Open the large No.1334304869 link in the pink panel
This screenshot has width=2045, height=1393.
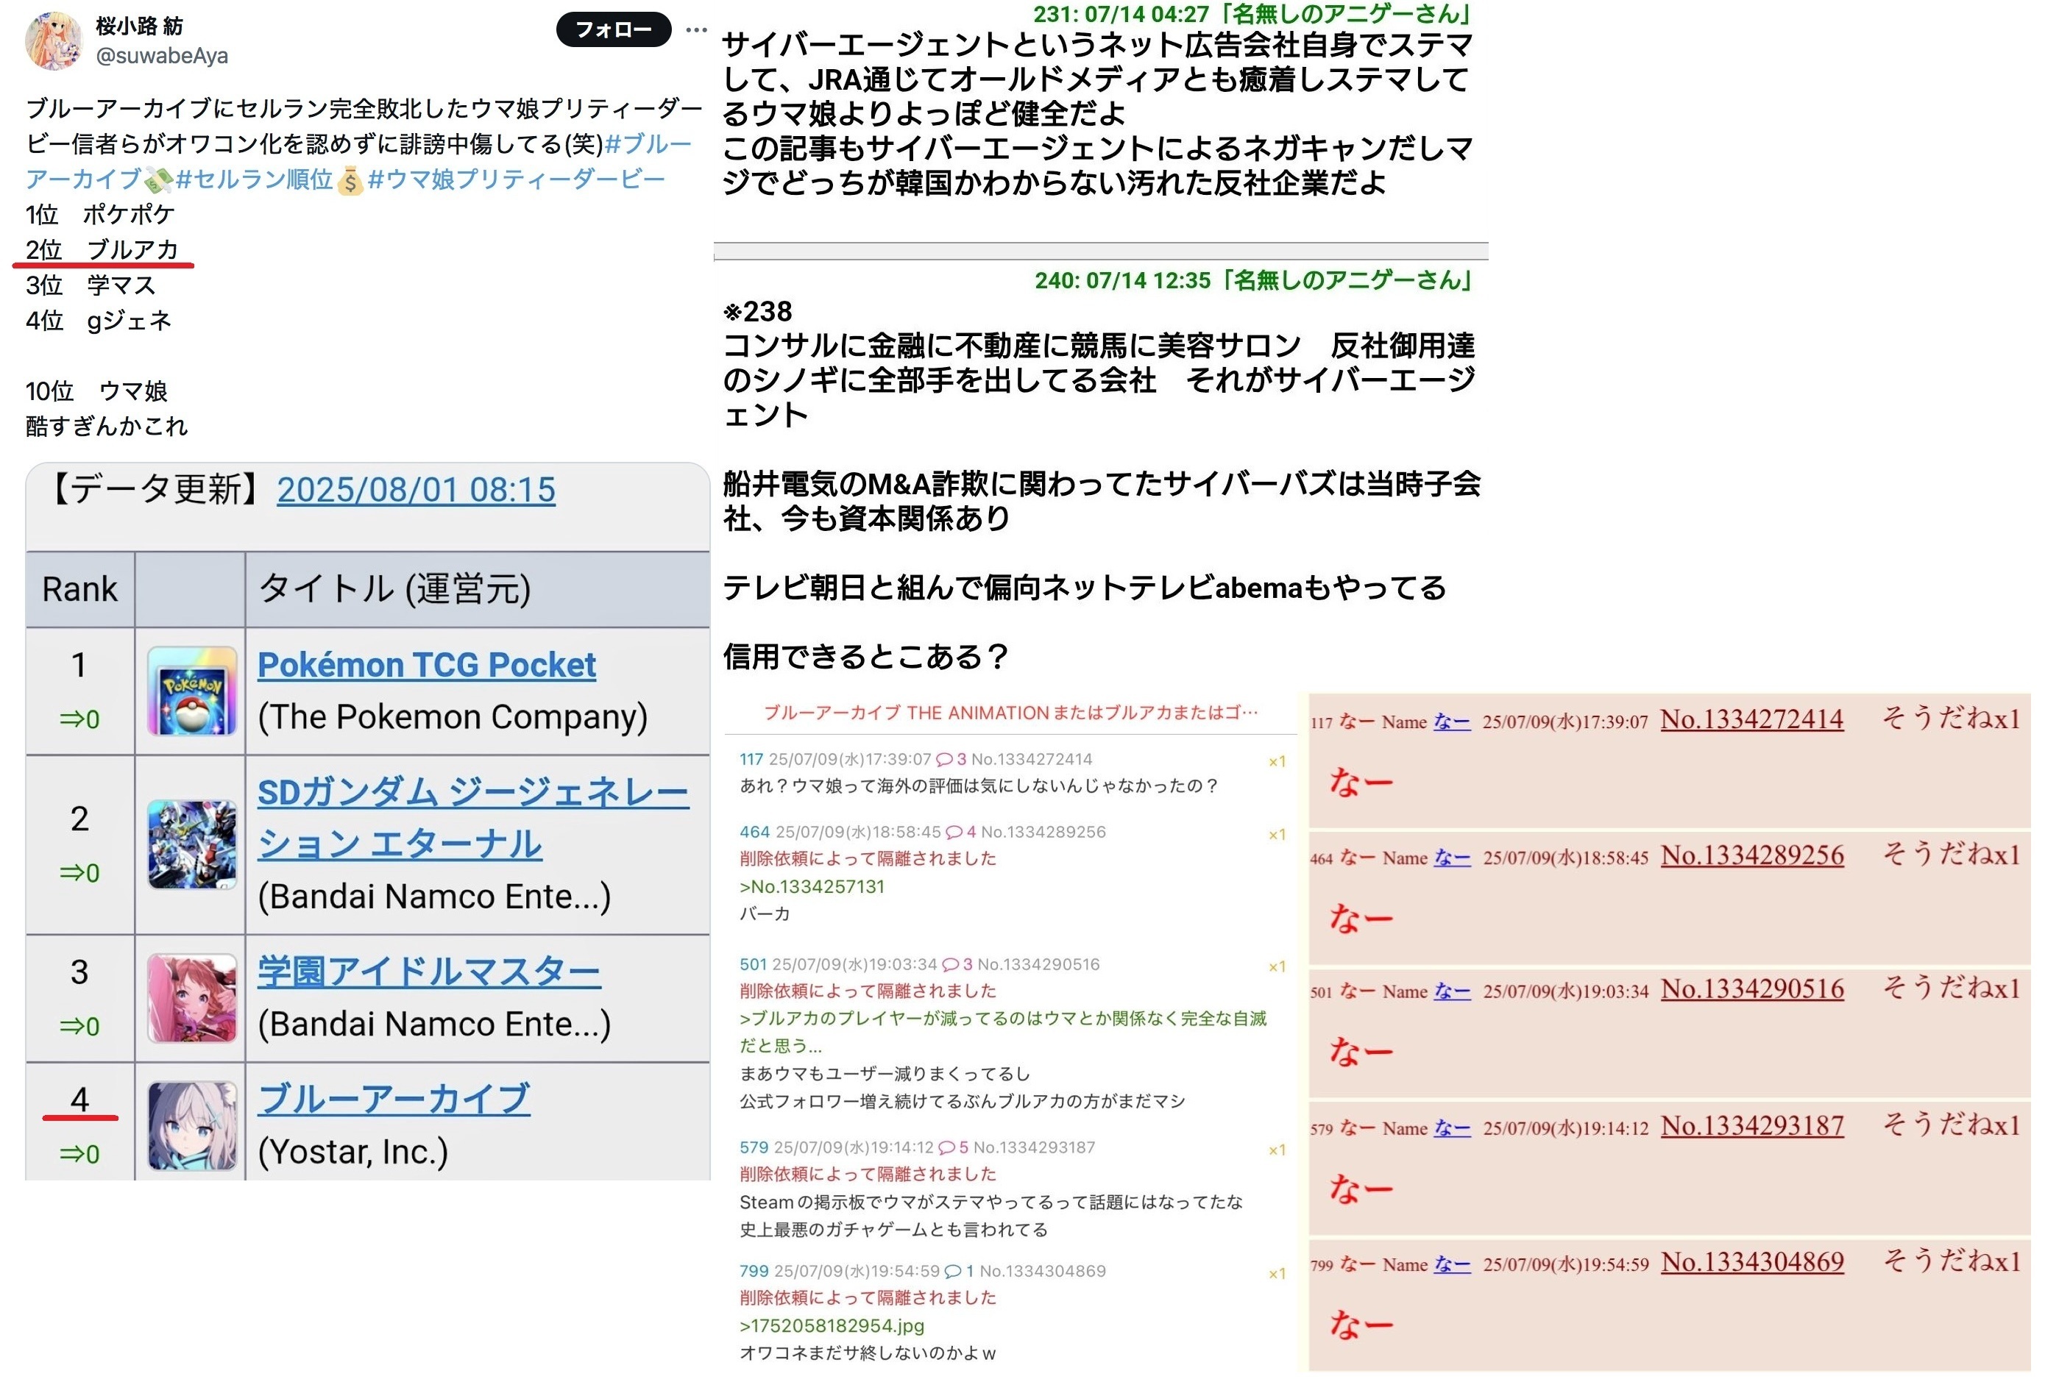click(x=1752, y=1263)
